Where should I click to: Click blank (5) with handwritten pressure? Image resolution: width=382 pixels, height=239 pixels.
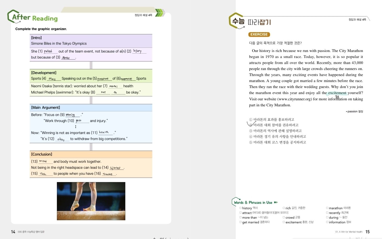[104, 79]
